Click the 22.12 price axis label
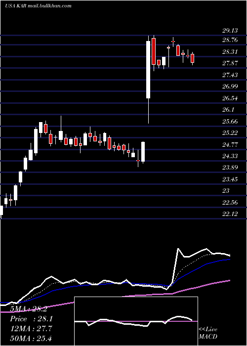 tap(230, 214)
